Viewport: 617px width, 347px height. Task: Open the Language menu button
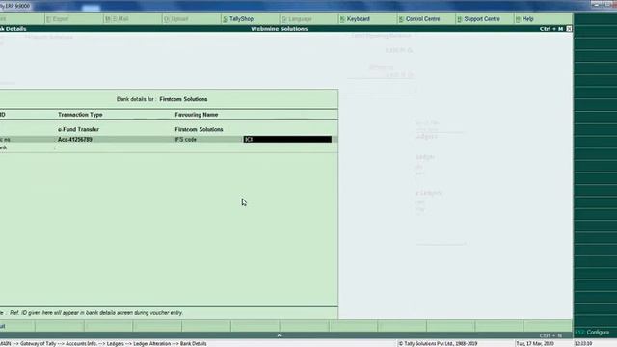pyautogui.click(x=297, y=19)
